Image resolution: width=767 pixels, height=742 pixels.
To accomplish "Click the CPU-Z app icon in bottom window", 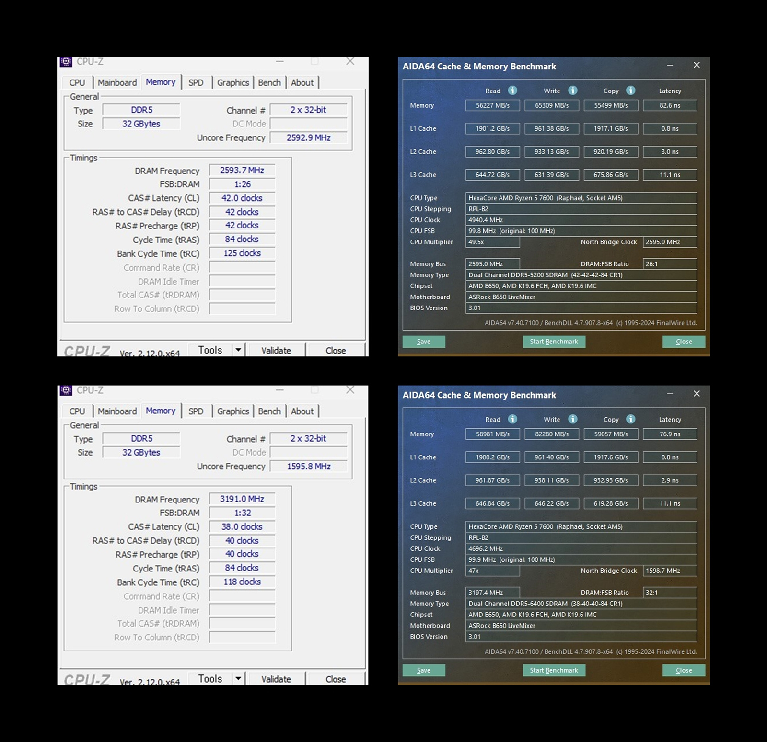I will click(66, 390).
